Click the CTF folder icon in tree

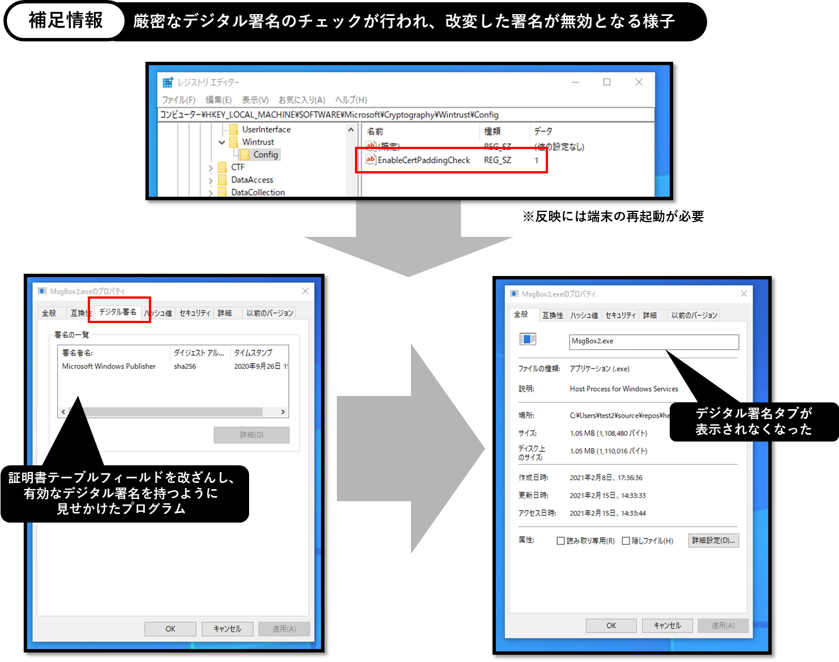coord(222,167)
